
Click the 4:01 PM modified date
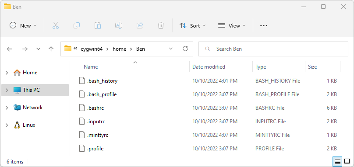pyautogui.click(x=215, y=81)
